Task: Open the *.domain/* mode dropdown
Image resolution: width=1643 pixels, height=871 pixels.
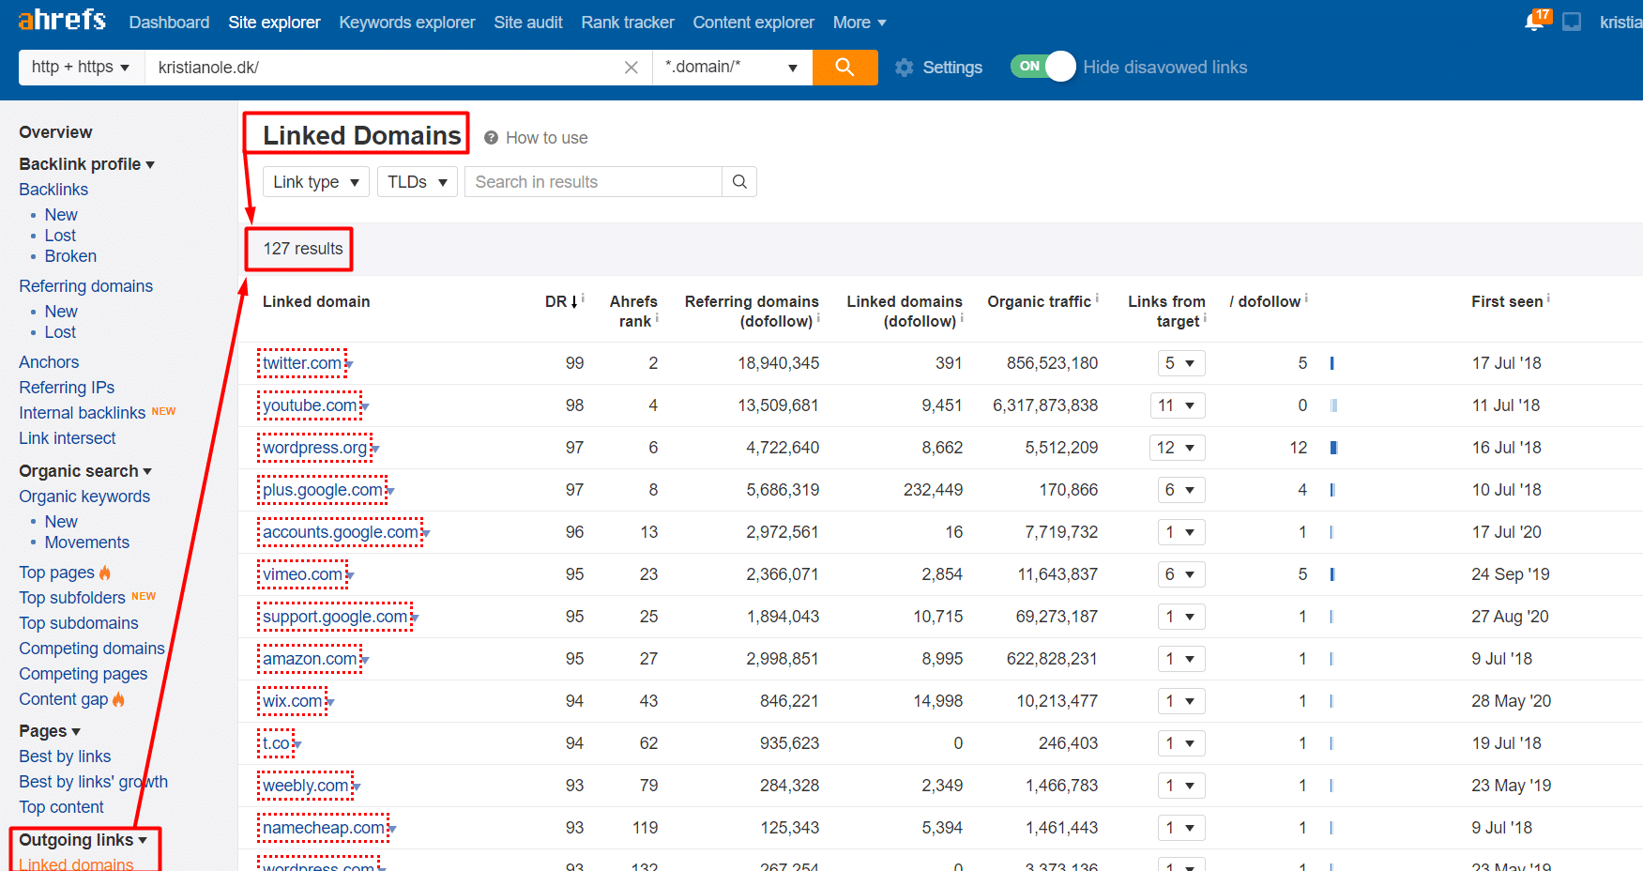Action: click(x=732, y=68)
